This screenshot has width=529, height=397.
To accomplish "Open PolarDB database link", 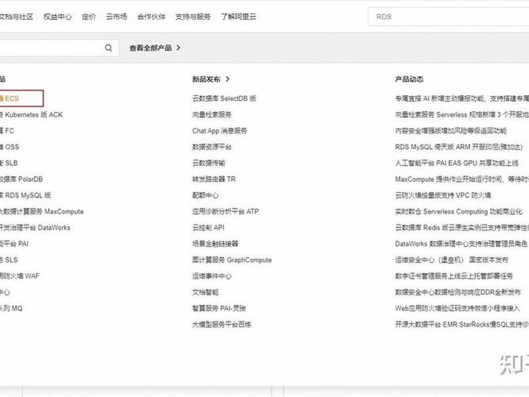I will pyautogui.click(x=21, y=179).
